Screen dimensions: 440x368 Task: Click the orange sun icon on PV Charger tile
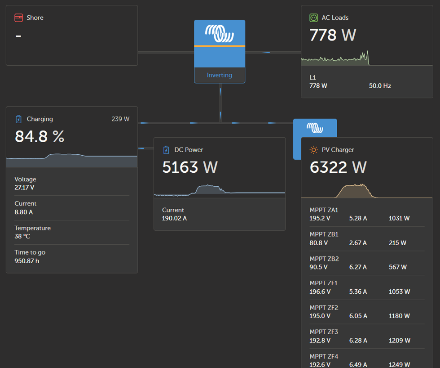[x=314, y=149]
